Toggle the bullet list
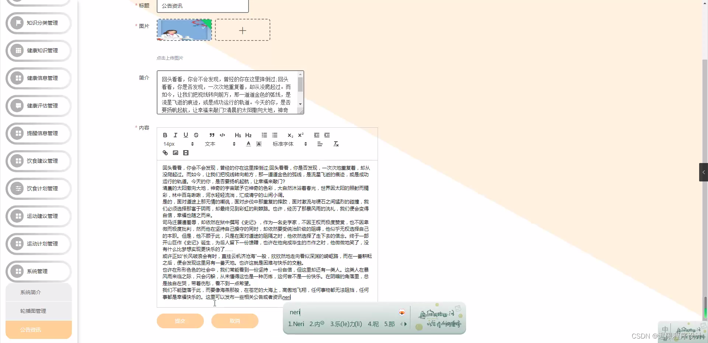Image resolution: width=708 pixels, height=343 pixels. (x=275, y=135)
